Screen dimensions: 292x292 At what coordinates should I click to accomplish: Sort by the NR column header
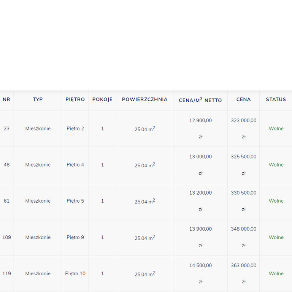[6, 100]
